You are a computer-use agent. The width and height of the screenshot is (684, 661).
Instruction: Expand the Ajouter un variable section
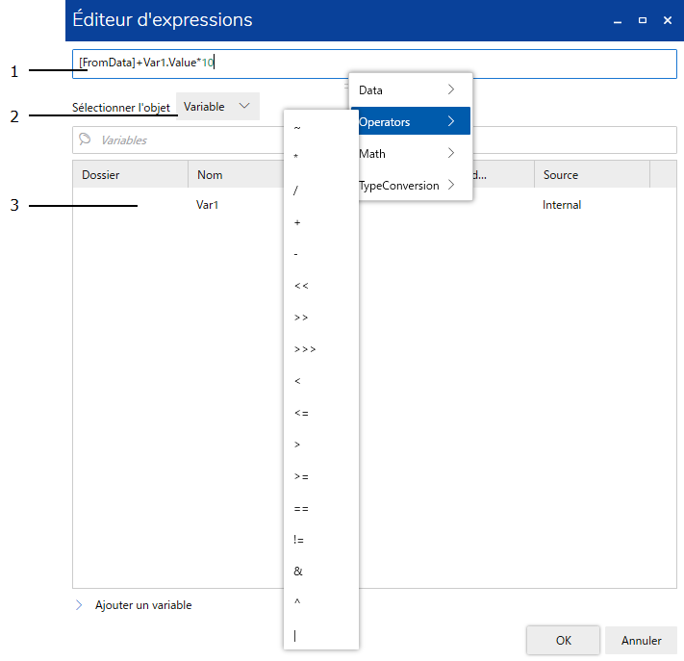pyautogui.click(x=79, y=605)
